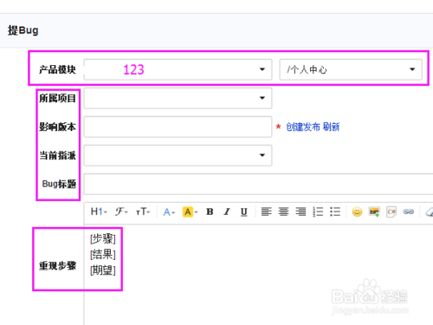
Task: Align text left
Action: [267, 211]
